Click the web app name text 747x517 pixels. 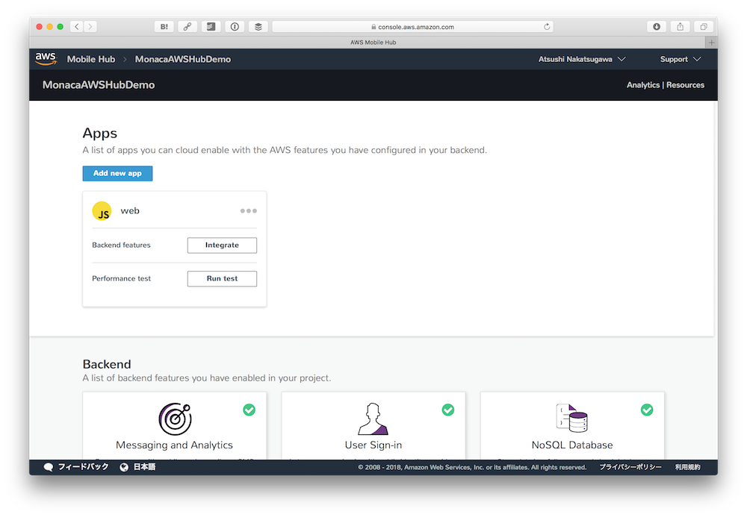pyautogui.click(x=130, y=210)
